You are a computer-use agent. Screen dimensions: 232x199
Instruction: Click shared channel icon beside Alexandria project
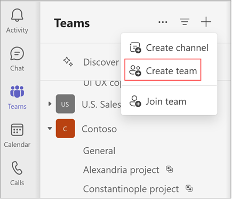coord(170,169)
